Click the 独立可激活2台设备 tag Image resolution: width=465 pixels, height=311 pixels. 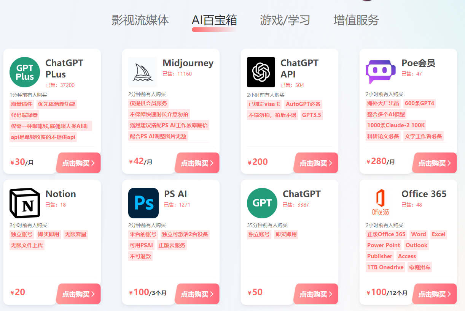(x=185, y=234)
